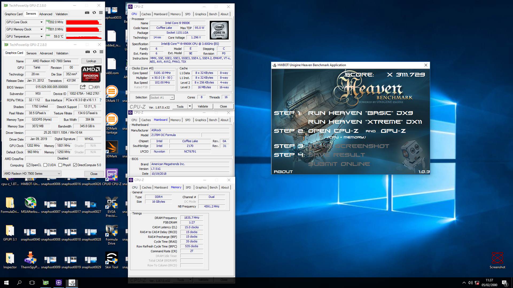Click the GPU Core Clock red sensor graph
This screenshot has width=513, height=288.
pos(84,22)
